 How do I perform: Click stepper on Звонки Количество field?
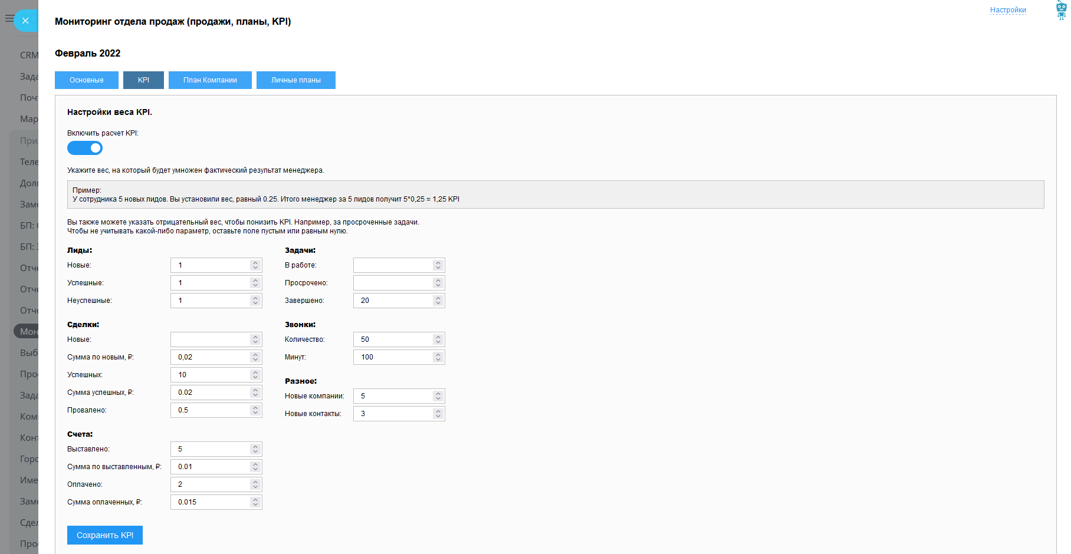tap(438, 339)
